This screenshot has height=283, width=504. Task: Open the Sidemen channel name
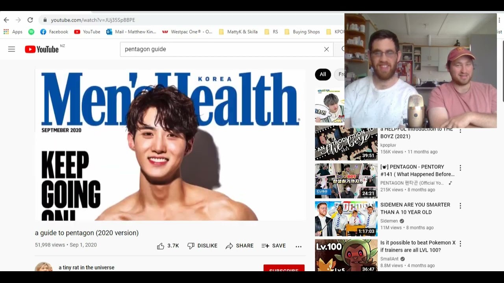coord(389,221)
